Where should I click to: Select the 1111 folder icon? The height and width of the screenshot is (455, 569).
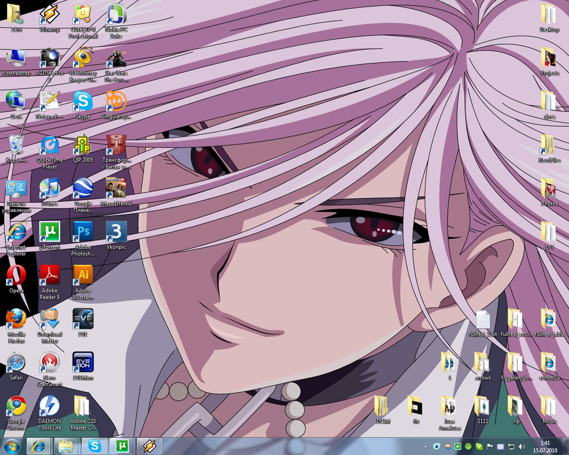click(483, 410)
